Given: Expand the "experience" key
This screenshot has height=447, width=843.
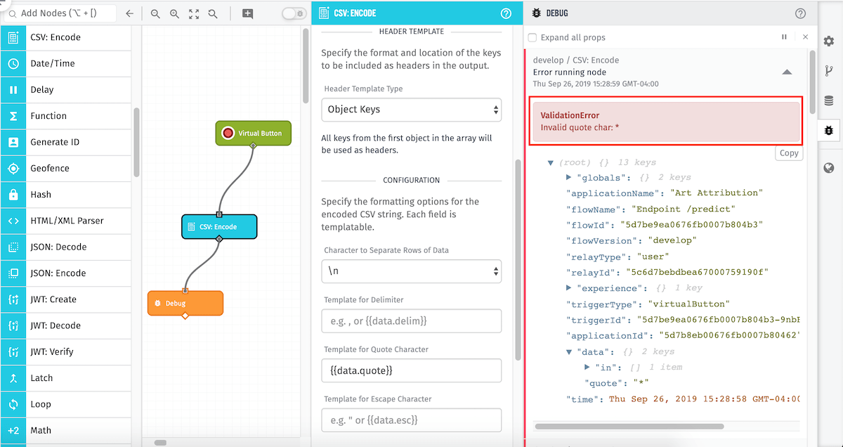Looking at the screenshot, I should click(569, 288).
